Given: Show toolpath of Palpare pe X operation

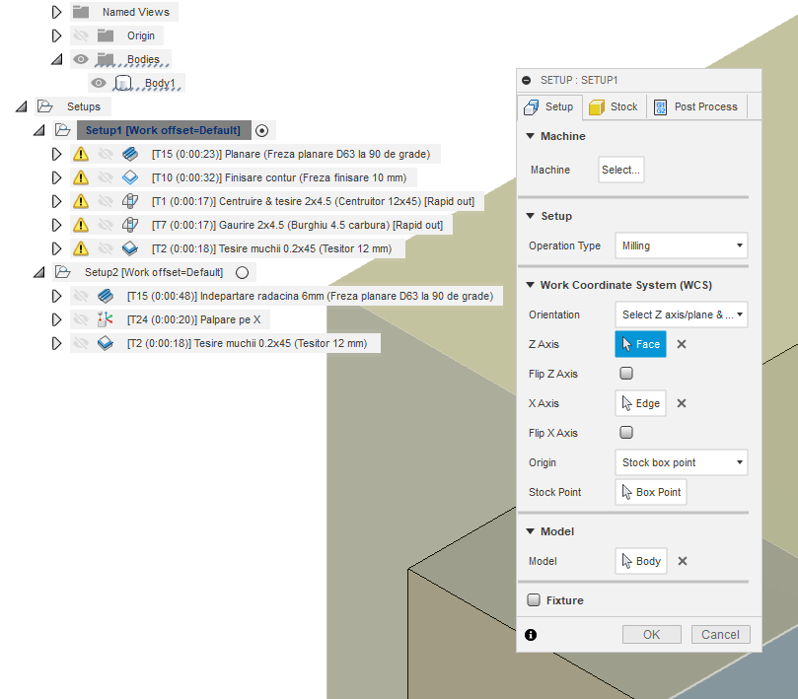Looking at the screenshot, I should (x=81, y=319).
